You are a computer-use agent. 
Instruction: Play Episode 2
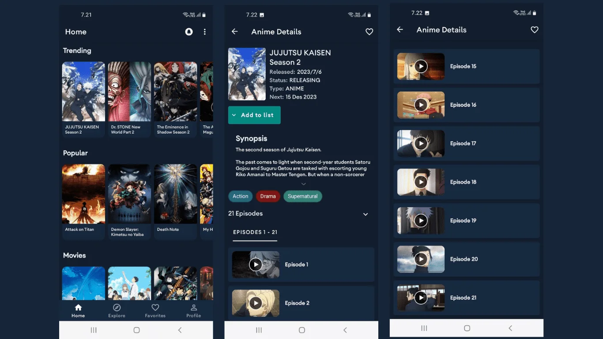pyautogui.click(x=256, y=303)
